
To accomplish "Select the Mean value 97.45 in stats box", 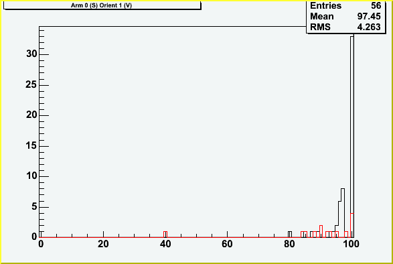I will (x=369, y=16).
